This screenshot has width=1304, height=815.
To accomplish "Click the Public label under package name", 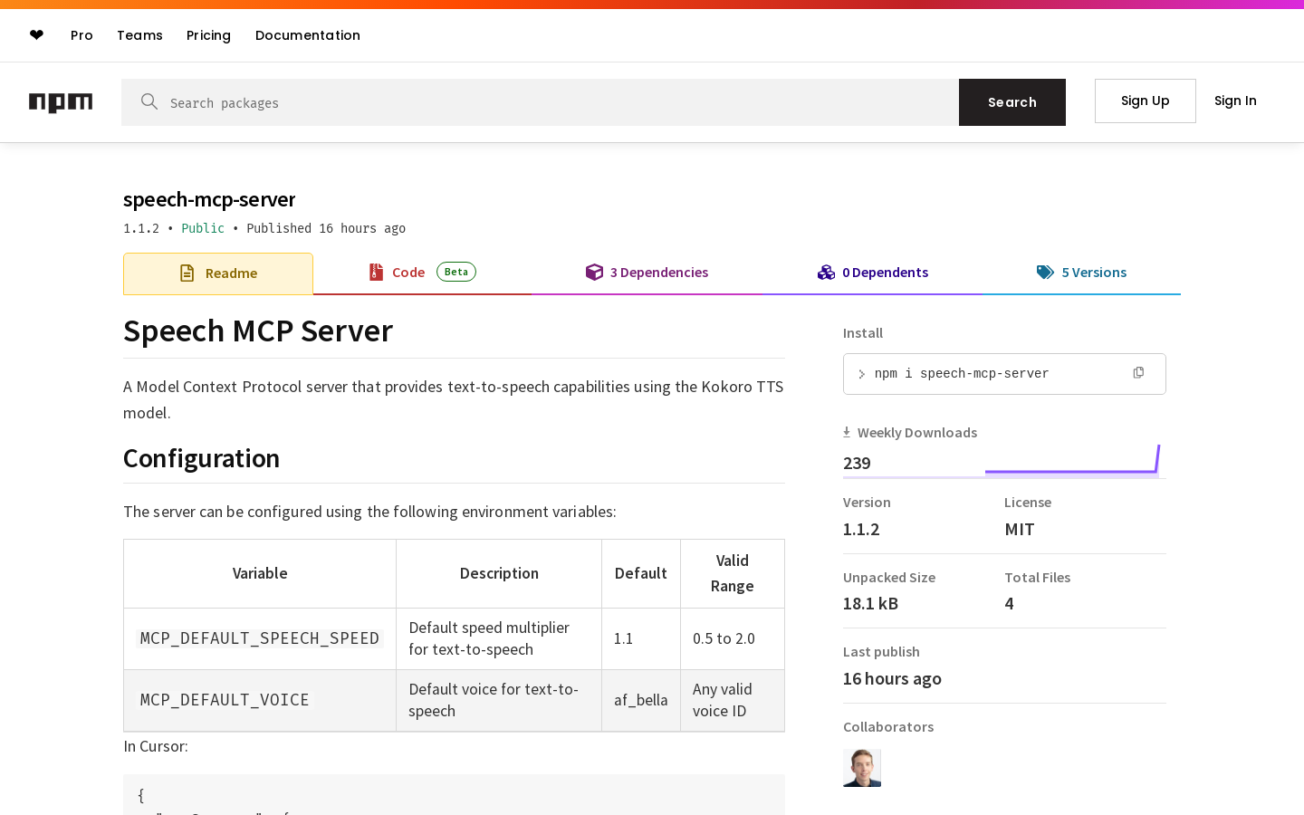I will coord(203,228).
